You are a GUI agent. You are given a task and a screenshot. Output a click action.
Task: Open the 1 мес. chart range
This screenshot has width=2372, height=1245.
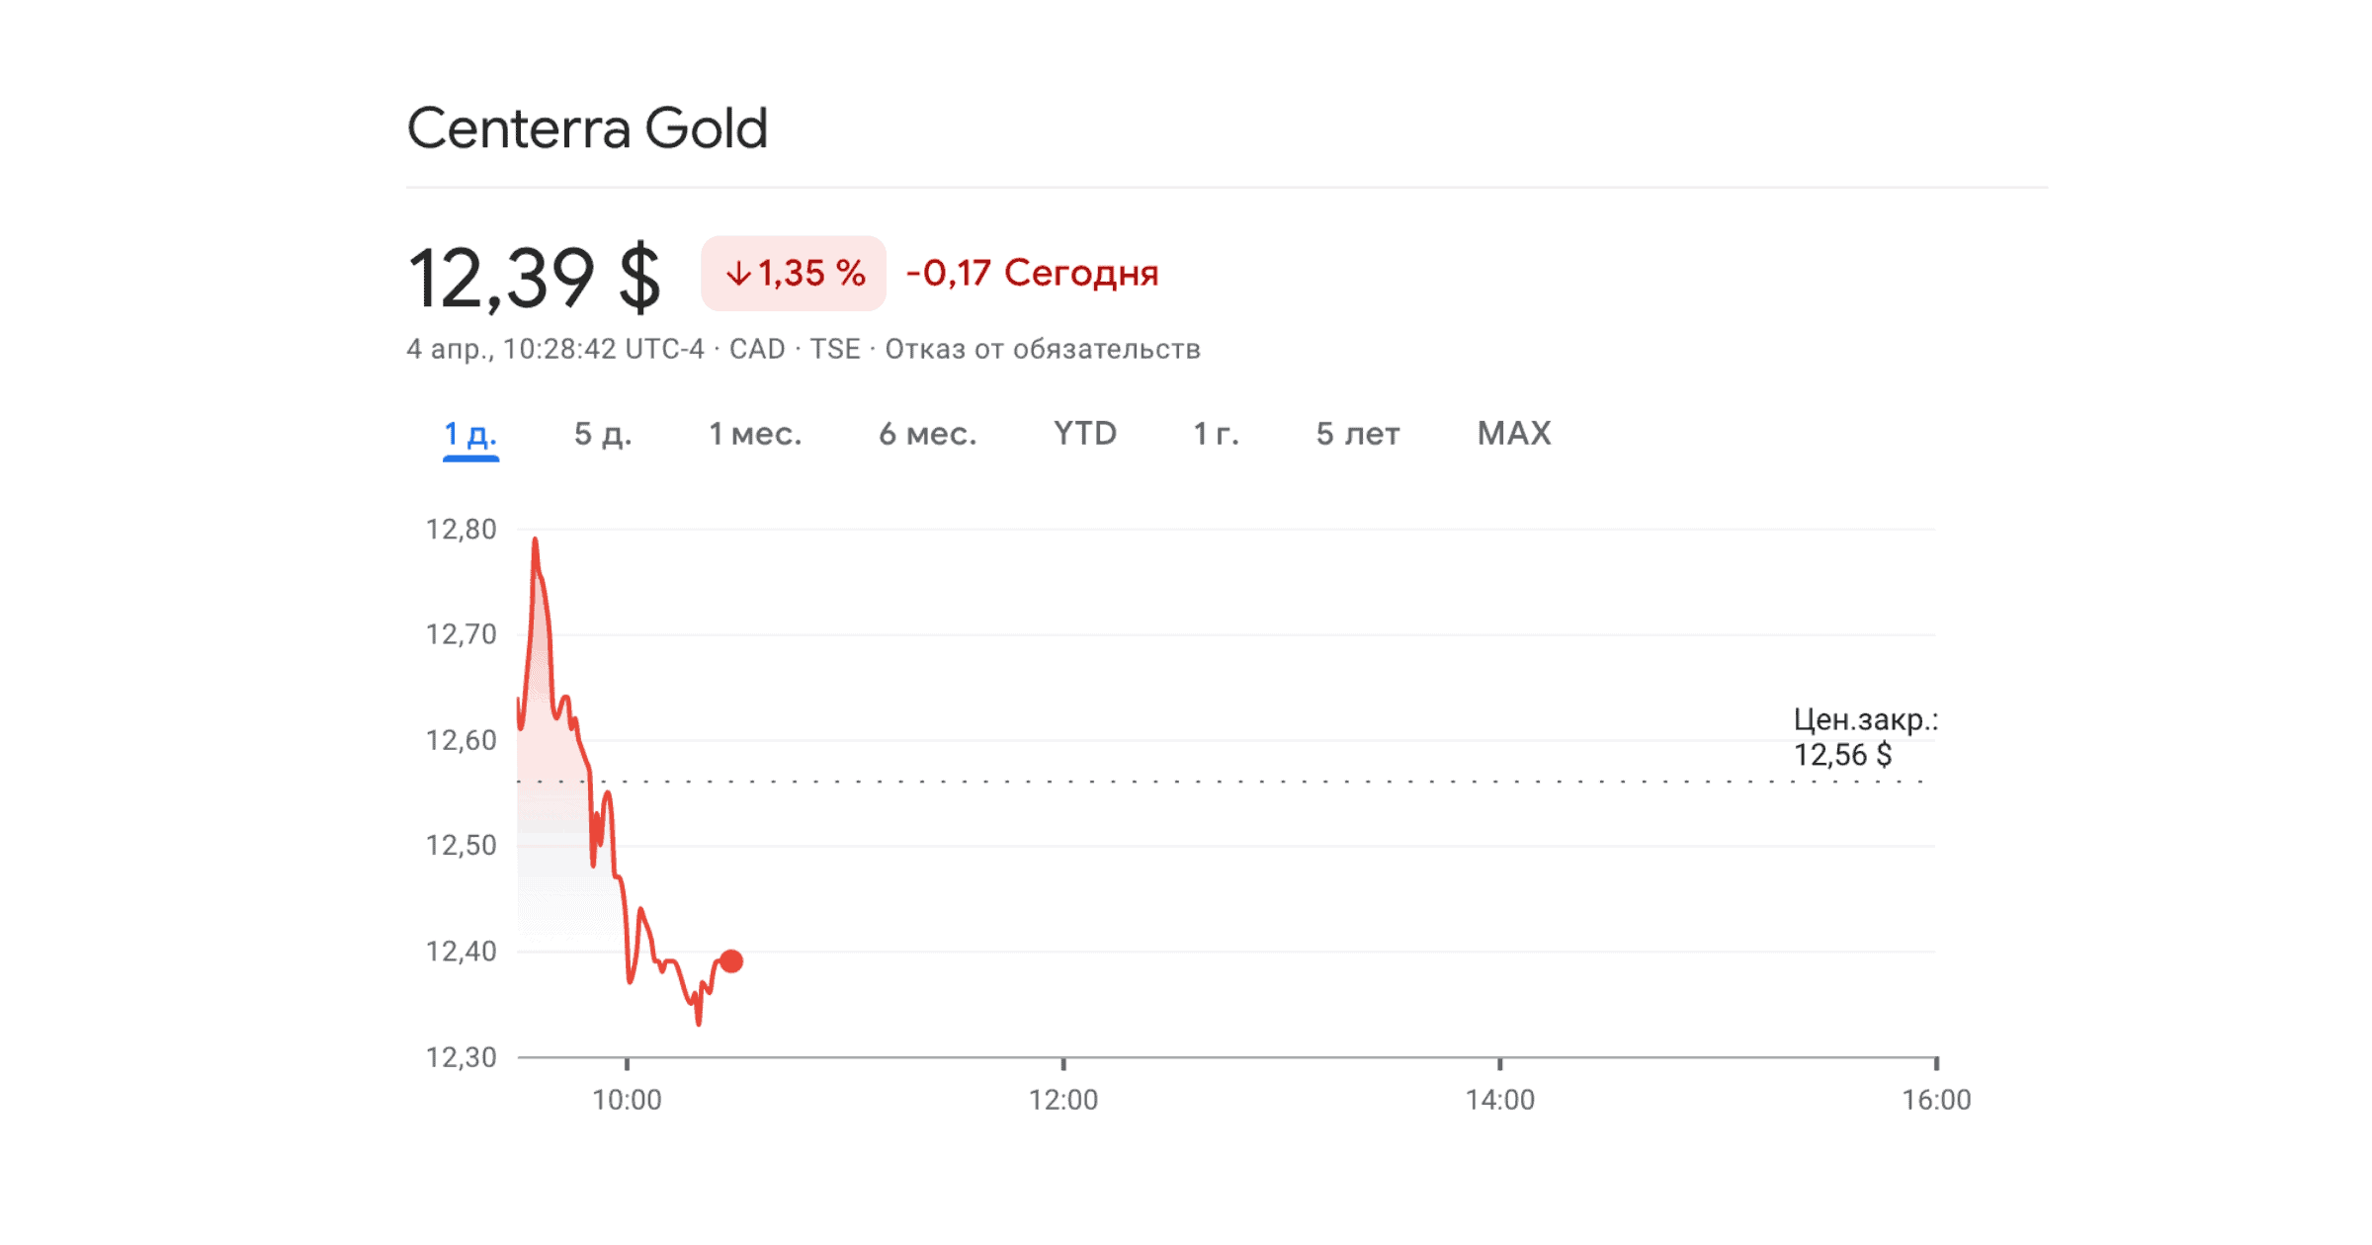755,434
